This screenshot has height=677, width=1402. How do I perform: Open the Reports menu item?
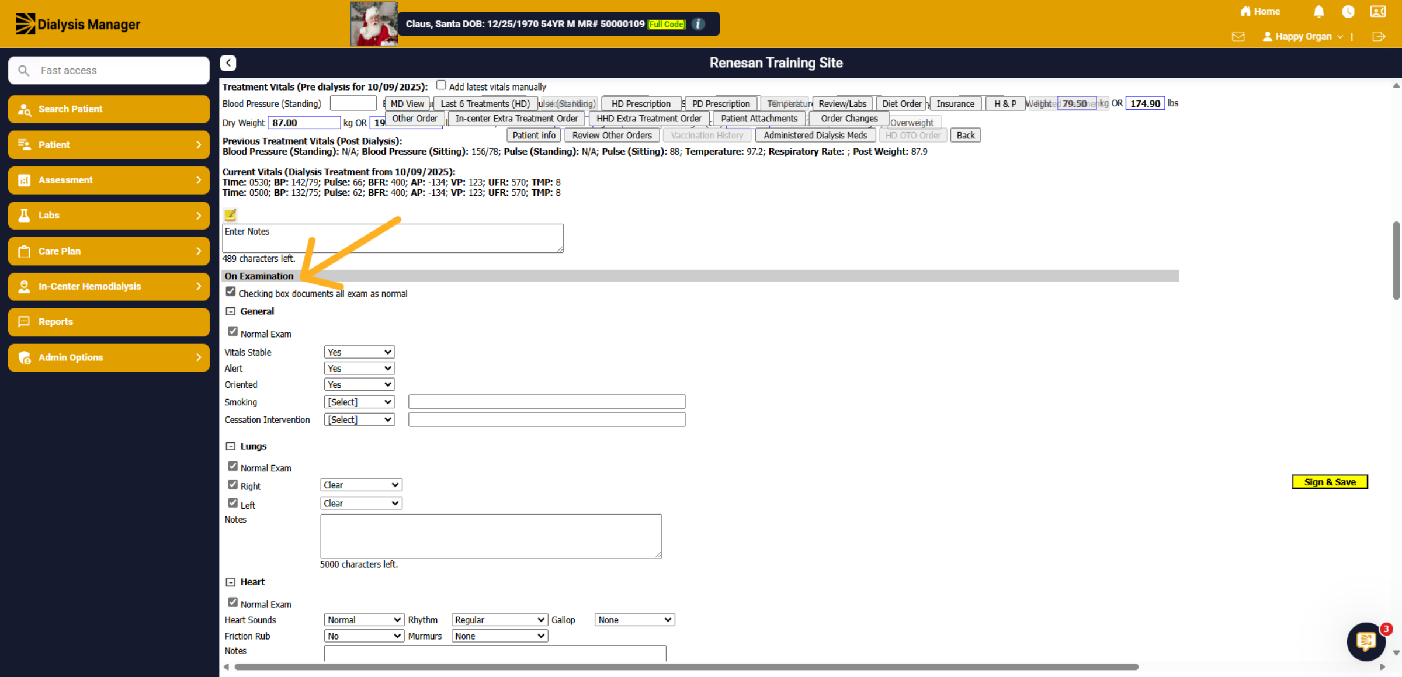point(109,322)
